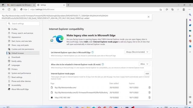Close the Settings tab
The width and height of the screenshot is (193, 108).
64,5
